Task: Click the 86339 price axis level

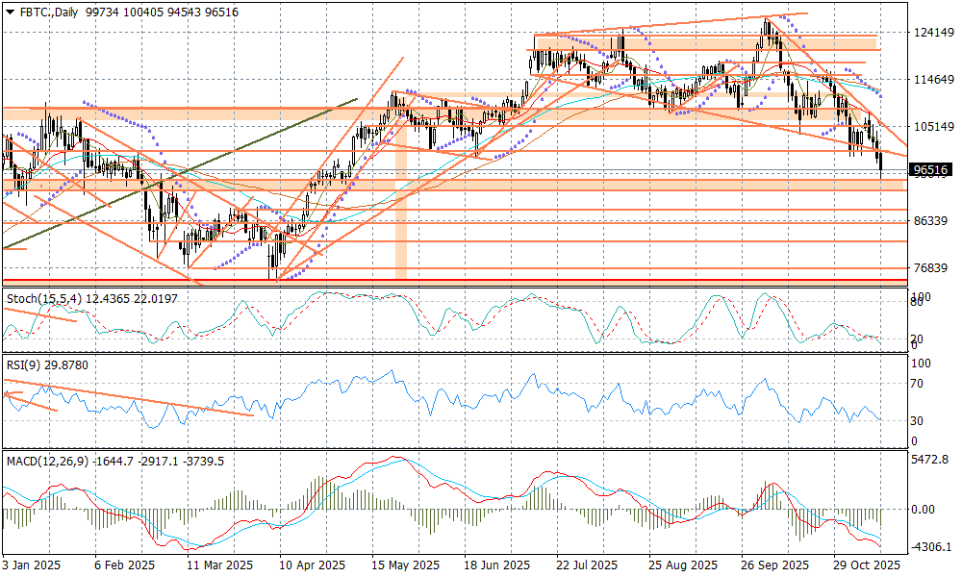Action: coord(931,221)
